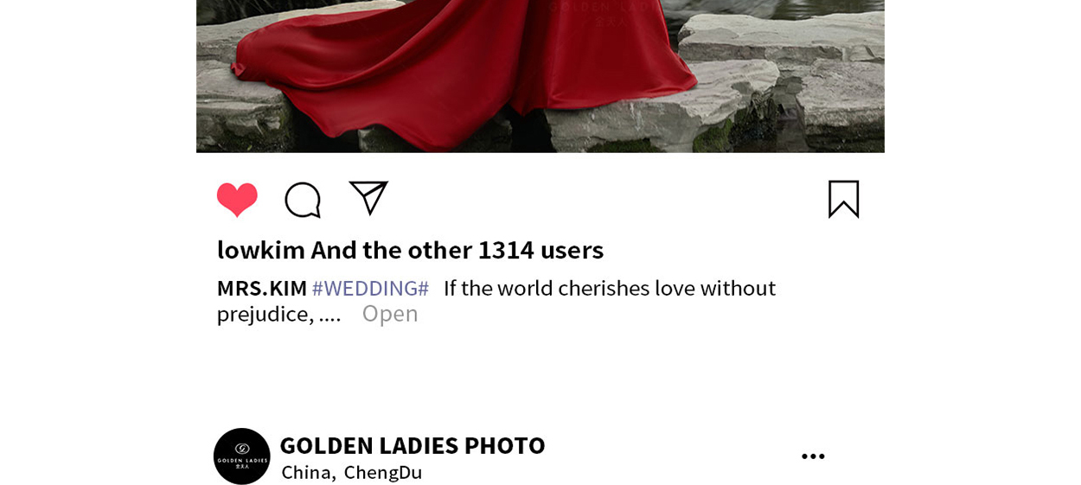
Task: Unlike the post with the red heart
Action: pyautogui.click(x=237, y=200)
